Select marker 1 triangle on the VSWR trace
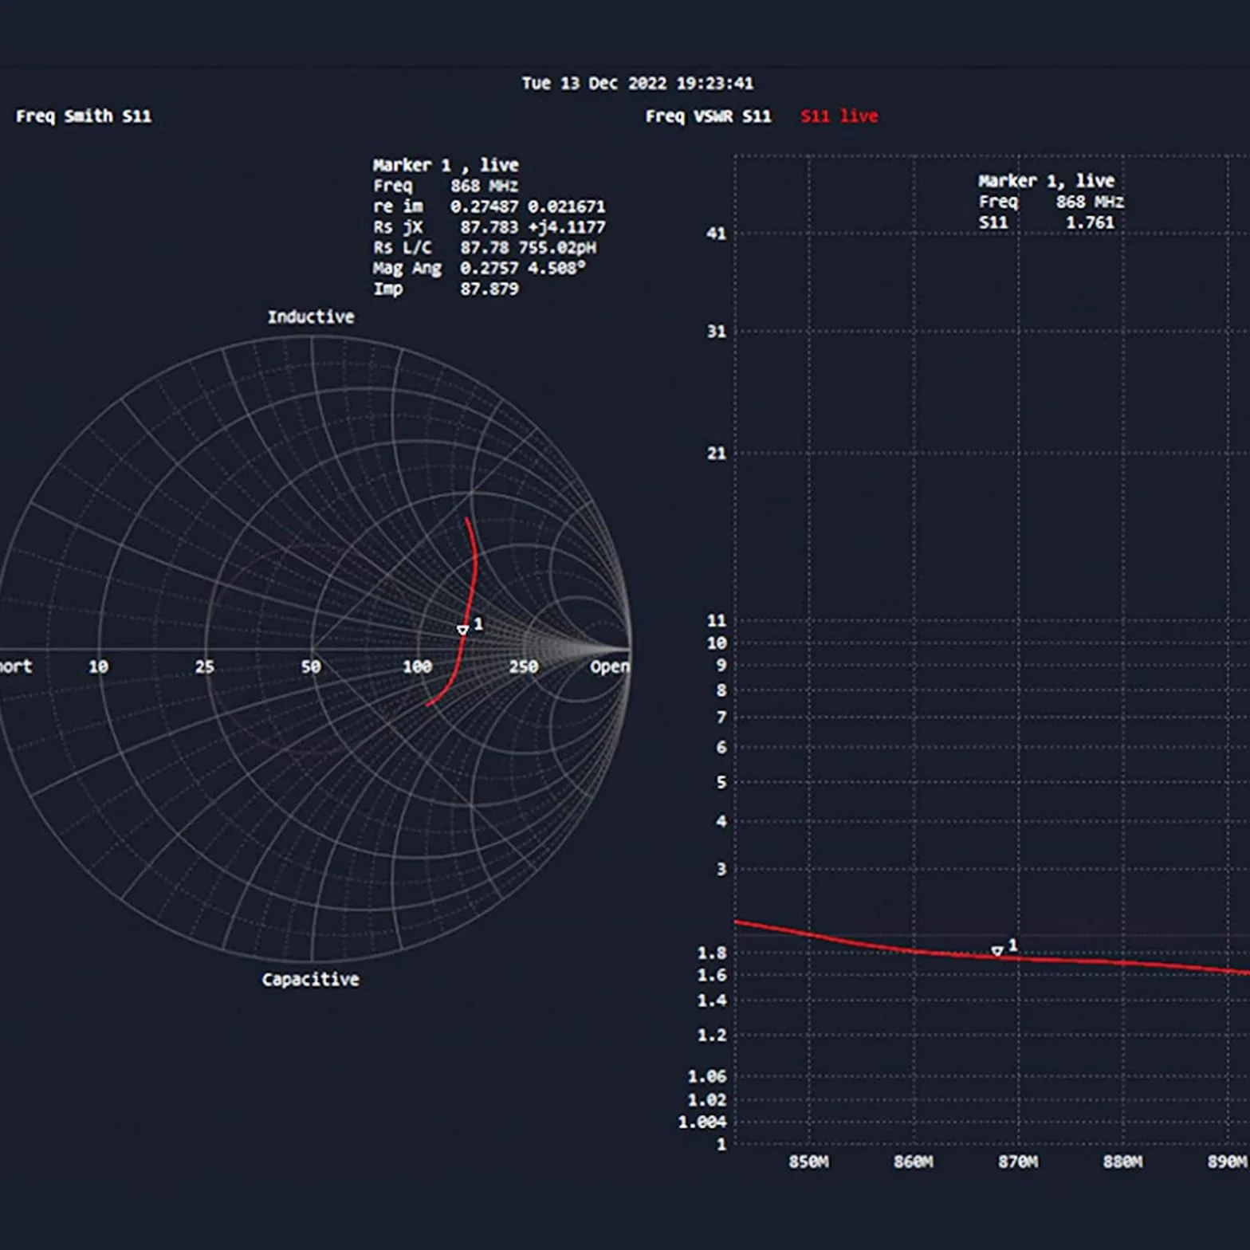Screen dimensions: 1250x1250 click(996, 950)
